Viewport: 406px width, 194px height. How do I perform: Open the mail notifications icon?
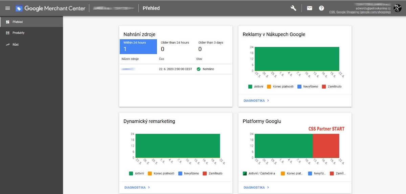point(310,8)
